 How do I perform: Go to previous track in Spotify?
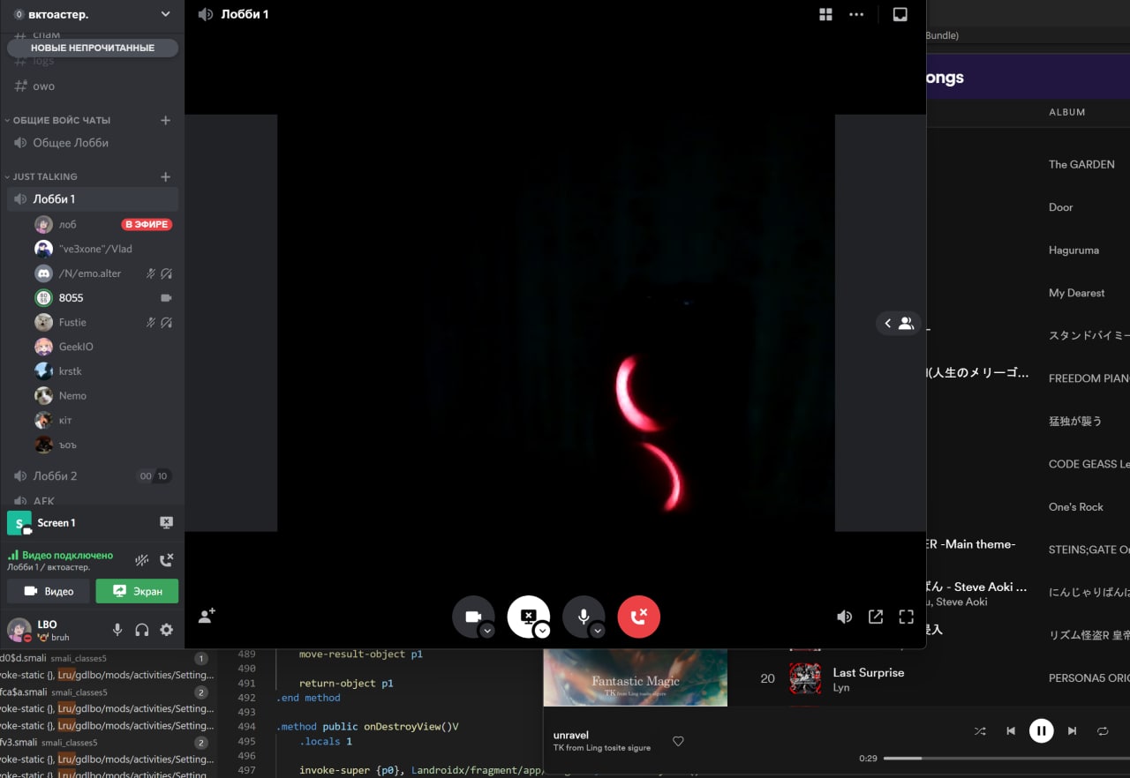point(1011,730)
